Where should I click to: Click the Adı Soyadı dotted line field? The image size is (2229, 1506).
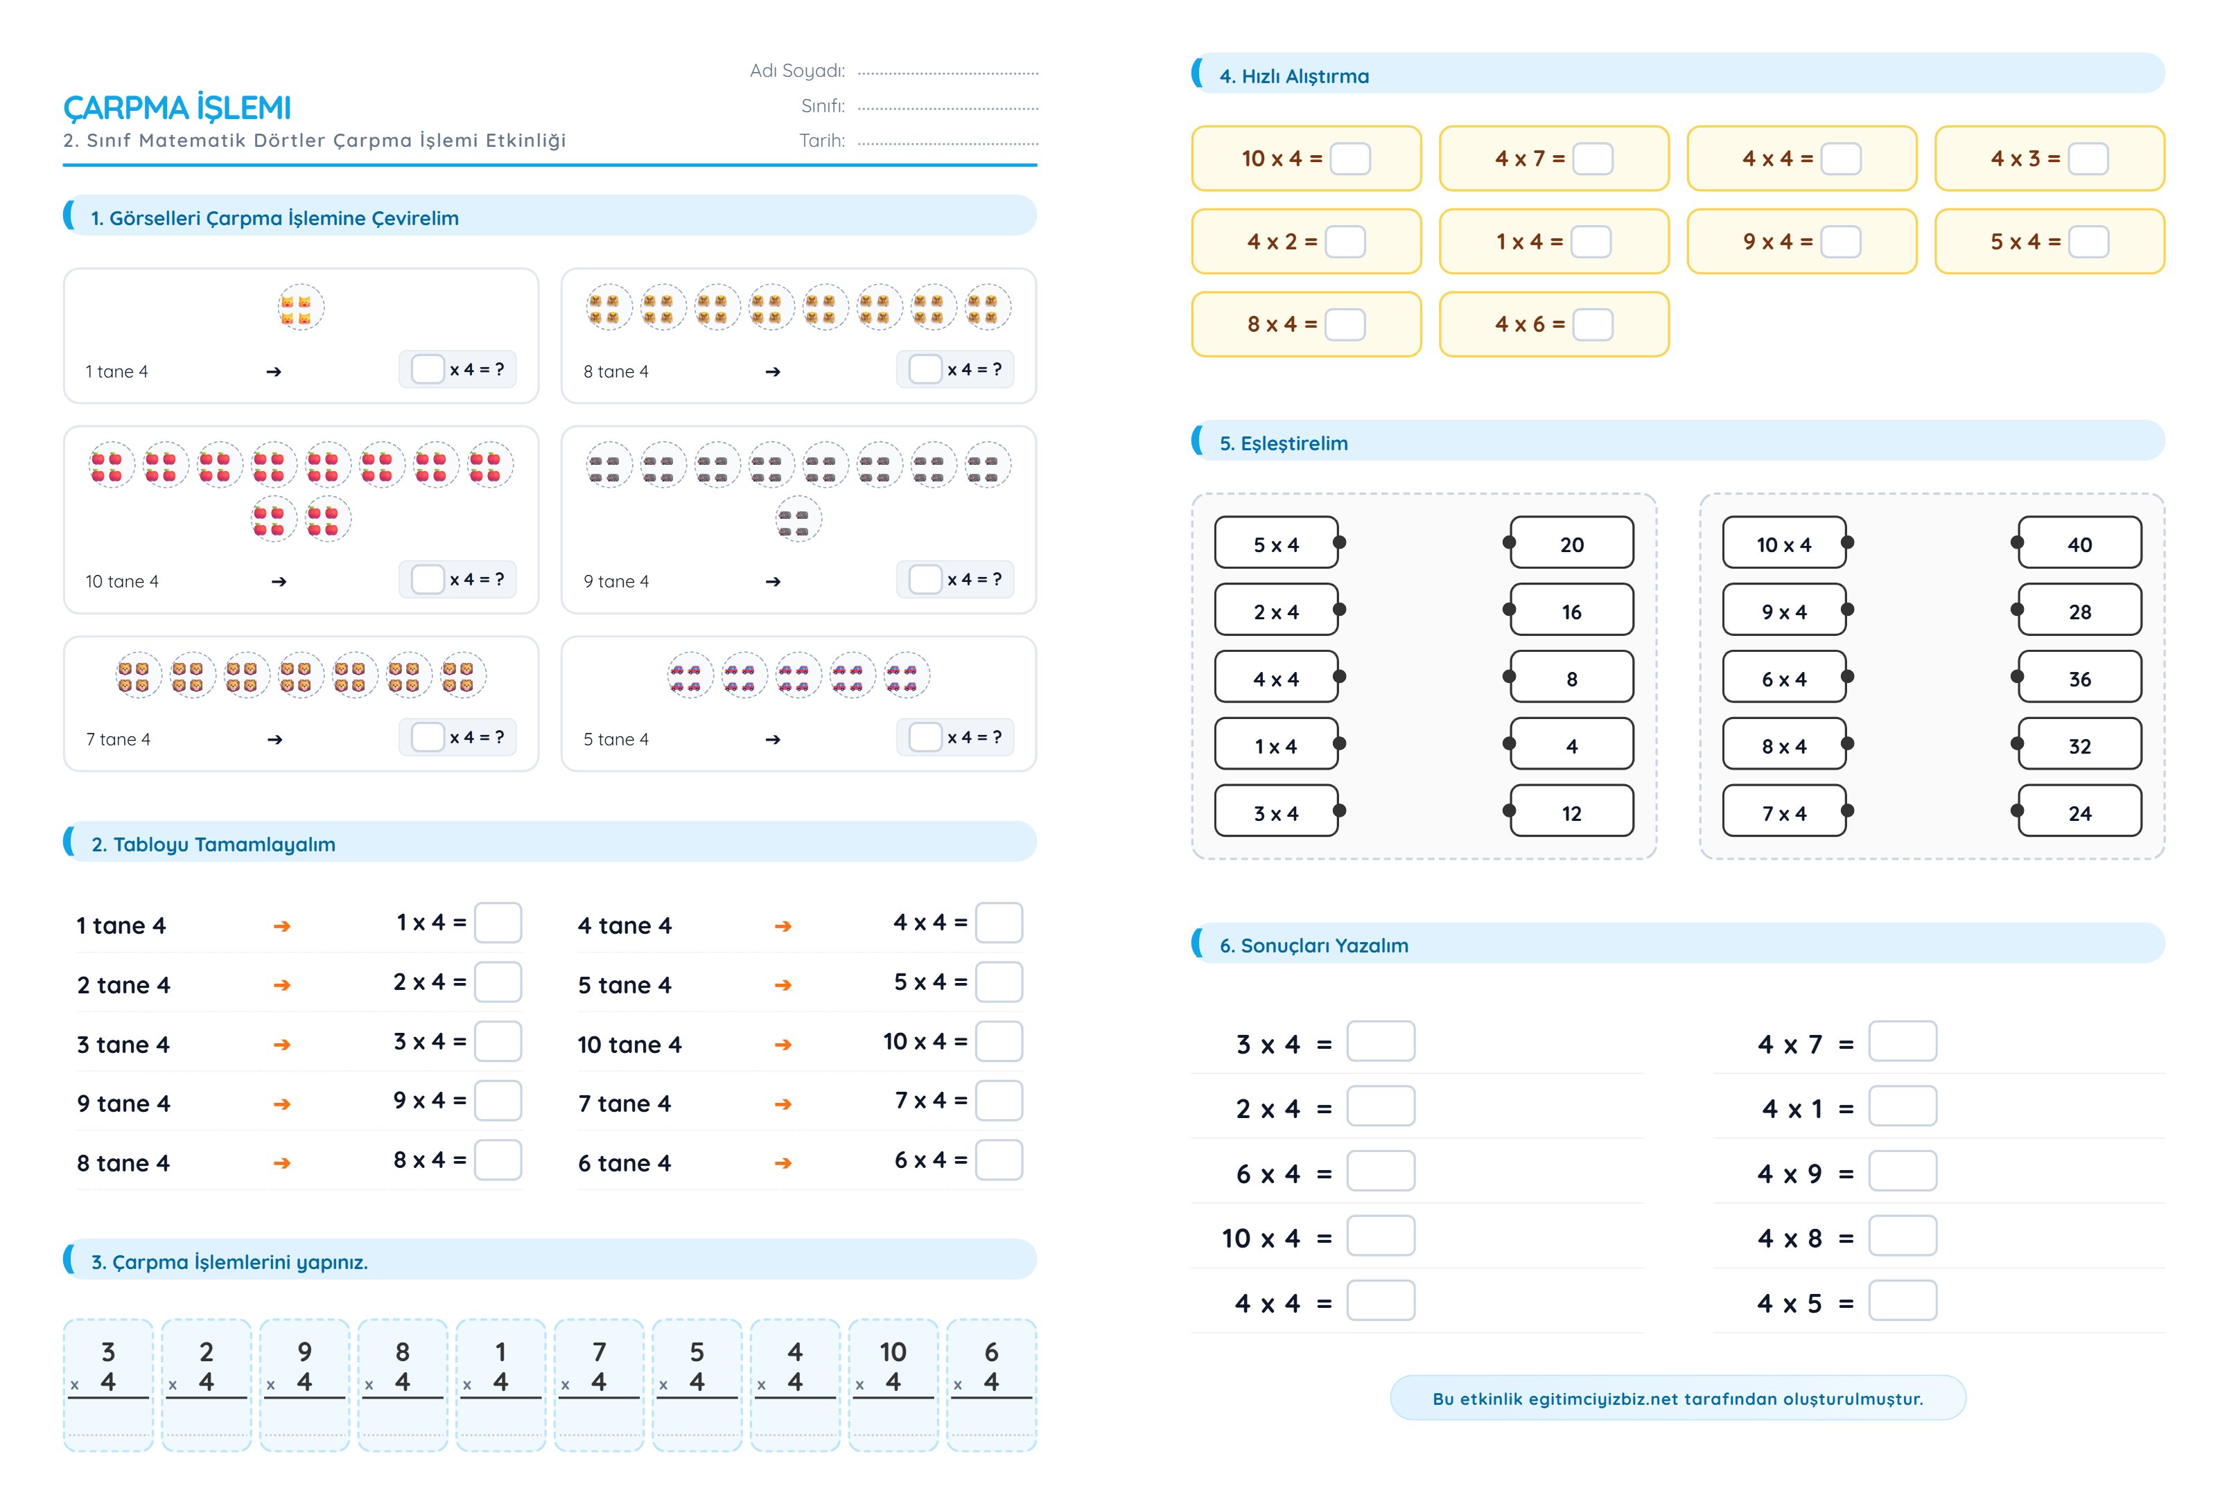point(947,73)
